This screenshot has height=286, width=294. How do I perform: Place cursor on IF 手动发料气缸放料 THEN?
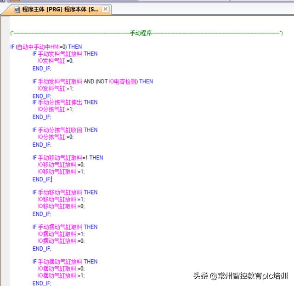click(65, 54)
